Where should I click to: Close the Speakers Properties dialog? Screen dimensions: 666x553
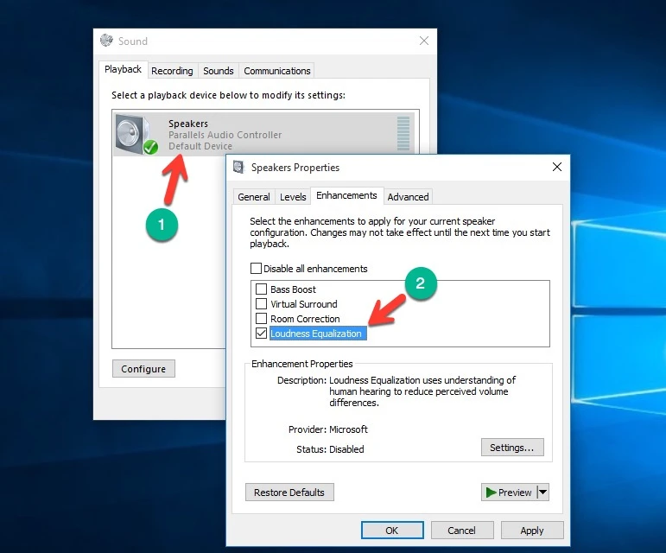(x=557, y=168)
